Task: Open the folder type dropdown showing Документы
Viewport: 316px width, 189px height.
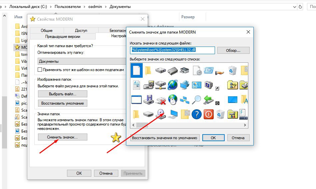Action: click(82, 61)
